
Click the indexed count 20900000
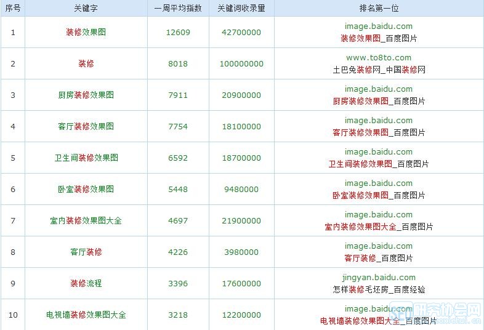click(241, 95)
